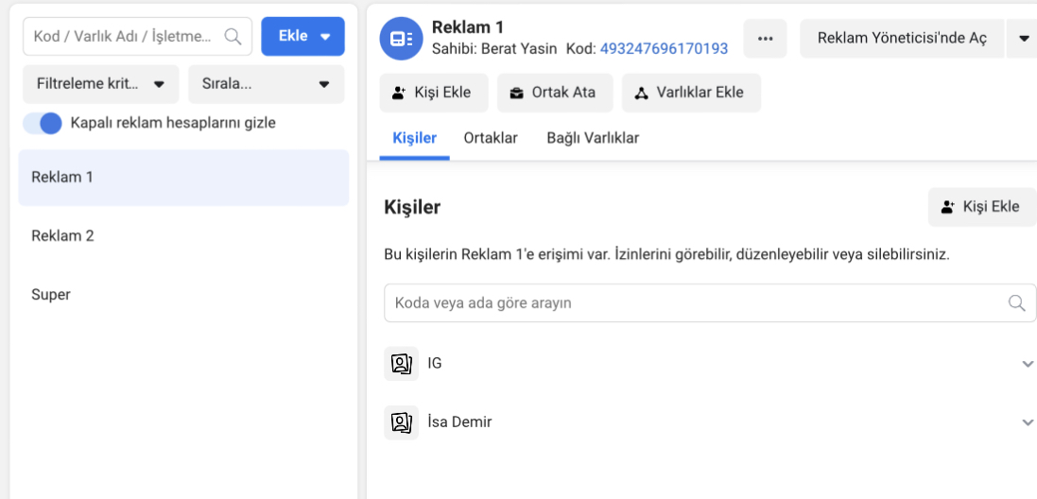Expand the IG person row chevron
The image size is (1037, 499).
click(x=1028, y=364)
